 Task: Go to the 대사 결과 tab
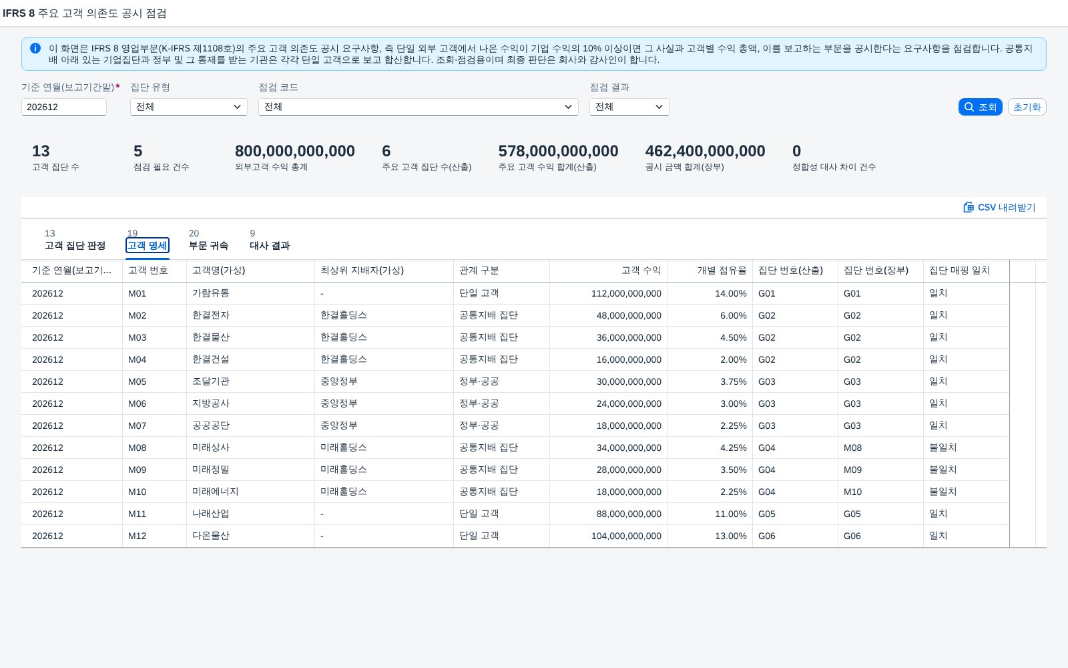(270, 245)
